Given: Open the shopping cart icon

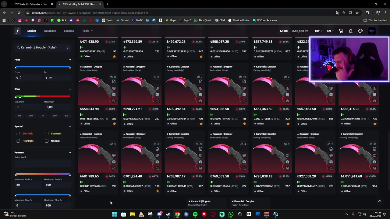Looking at the screenshot, I should click(x=341, y=31).
